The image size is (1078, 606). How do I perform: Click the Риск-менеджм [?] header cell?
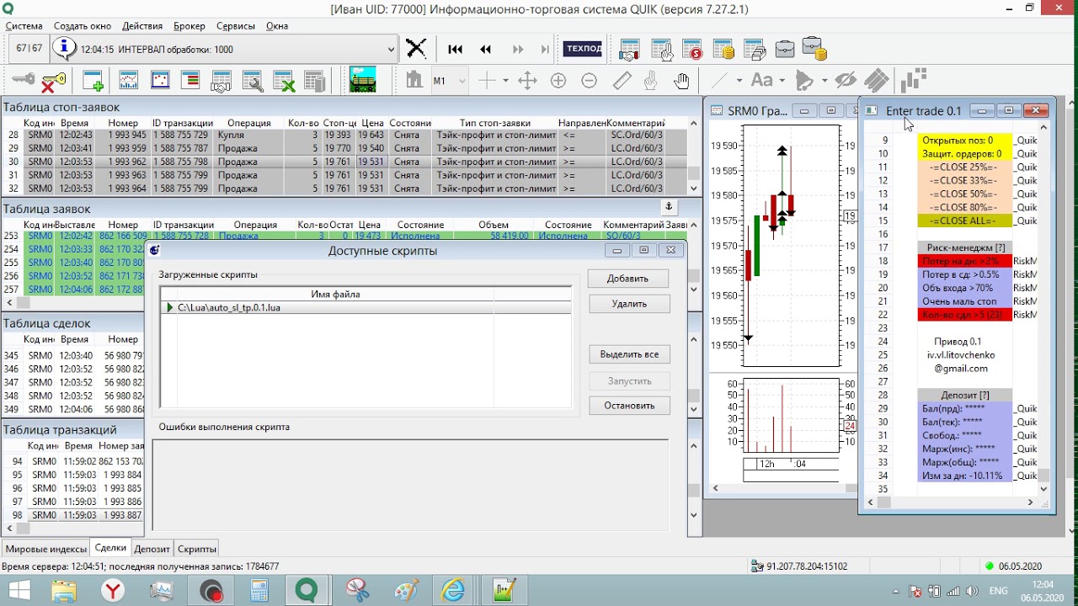point(964,248)
